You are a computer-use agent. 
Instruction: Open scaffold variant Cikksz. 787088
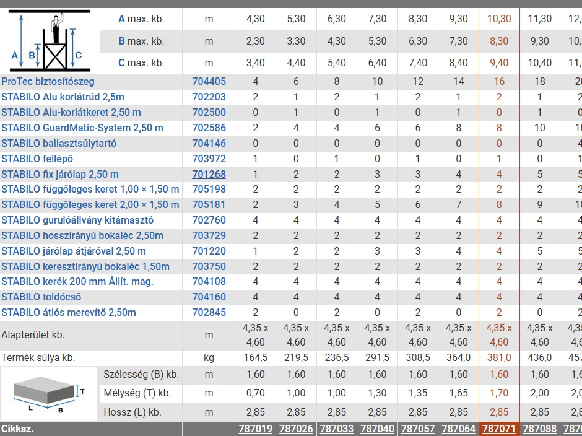pyautogui.click(x=540, y=429)
